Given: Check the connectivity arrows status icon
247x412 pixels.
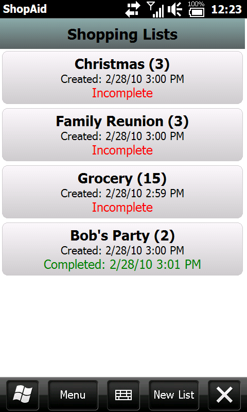Looking at the screenshot, I should [x=133, y=9].
